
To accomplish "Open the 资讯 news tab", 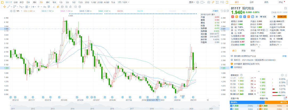I will click(266, 2).
